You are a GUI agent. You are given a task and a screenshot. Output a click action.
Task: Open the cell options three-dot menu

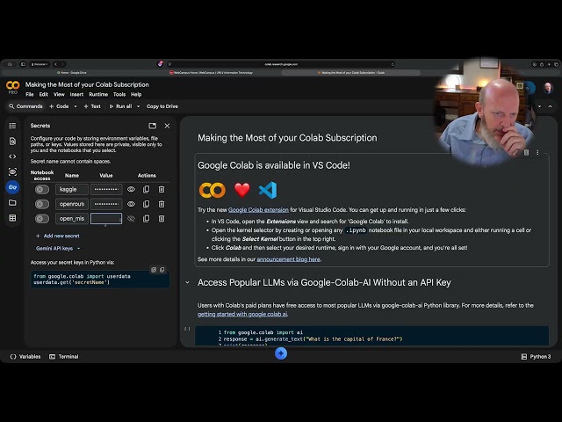537,152
